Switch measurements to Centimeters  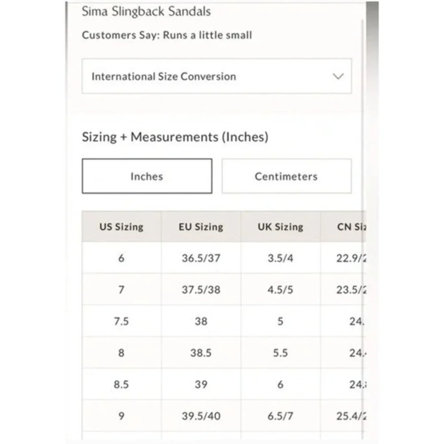pos(286,176)
